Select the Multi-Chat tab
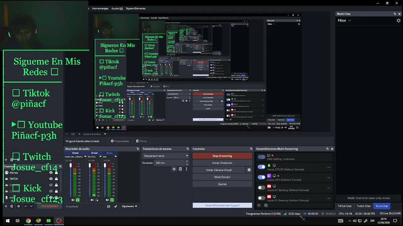The image size is (403, 226). point(382,206)
